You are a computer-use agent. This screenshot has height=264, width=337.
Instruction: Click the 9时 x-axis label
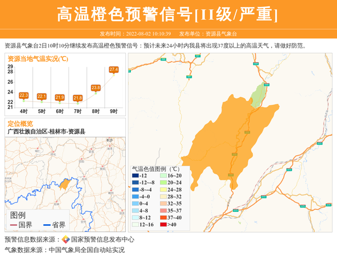coord(113,112)
